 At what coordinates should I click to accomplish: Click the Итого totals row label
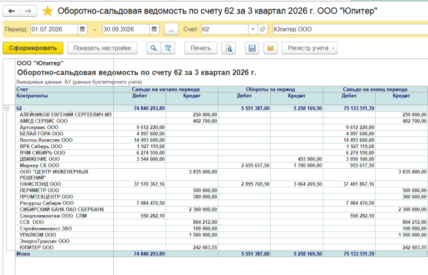[23, 254]
